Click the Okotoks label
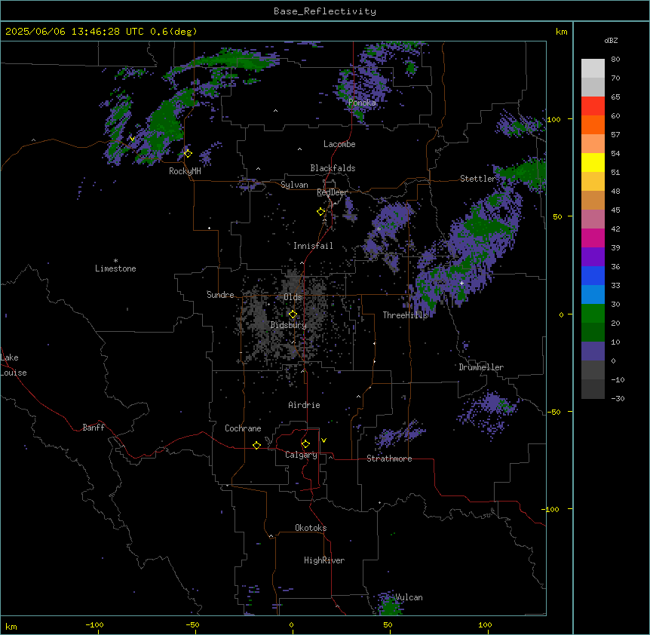This screenshot has height=635, width=650. [x=311, y=528]
